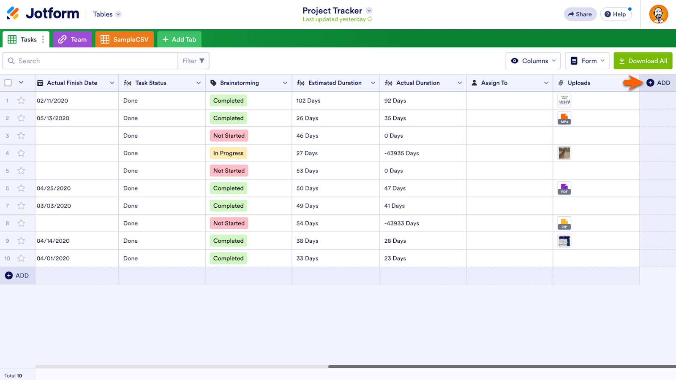The height and width of the screenshot is (380, 676).
Task: Star row 1 as favorite
Action: (21, 101)
